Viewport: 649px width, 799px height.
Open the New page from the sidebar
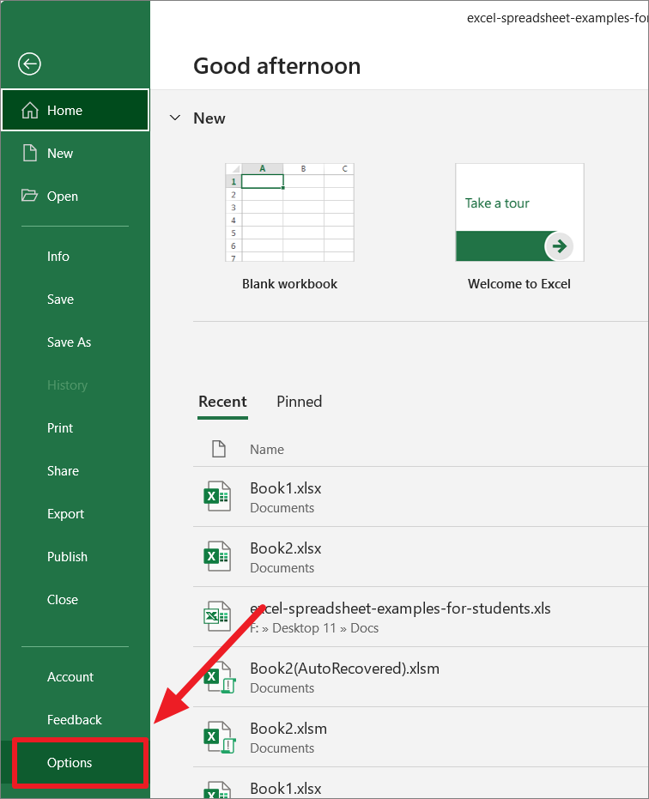[75, 153]
